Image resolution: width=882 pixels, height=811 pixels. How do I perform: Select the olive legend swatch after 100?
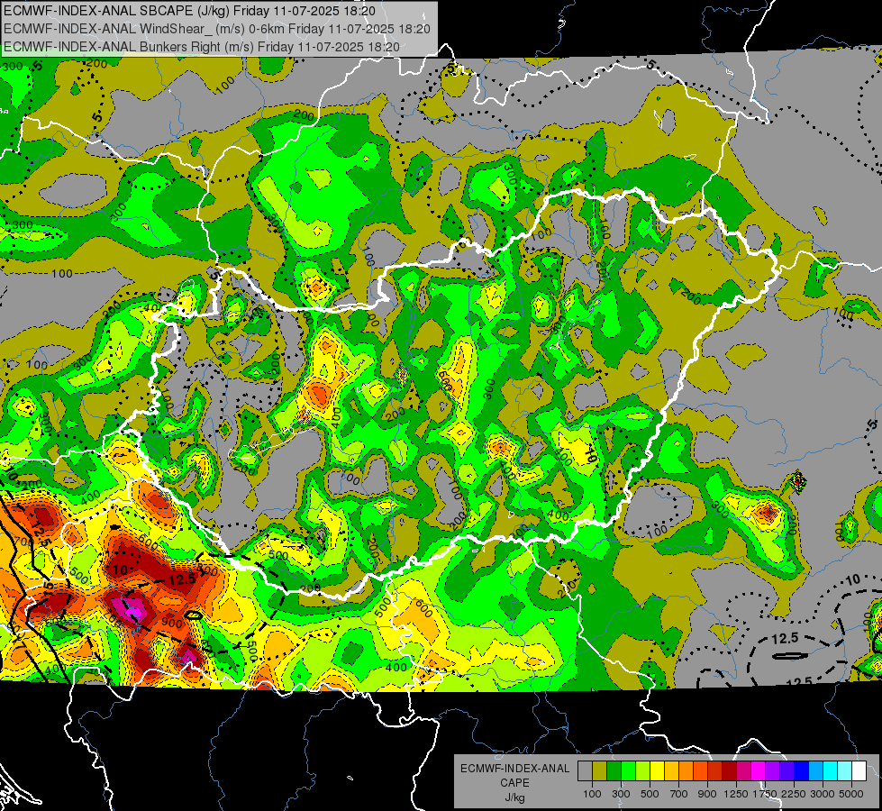coord(600,771)
